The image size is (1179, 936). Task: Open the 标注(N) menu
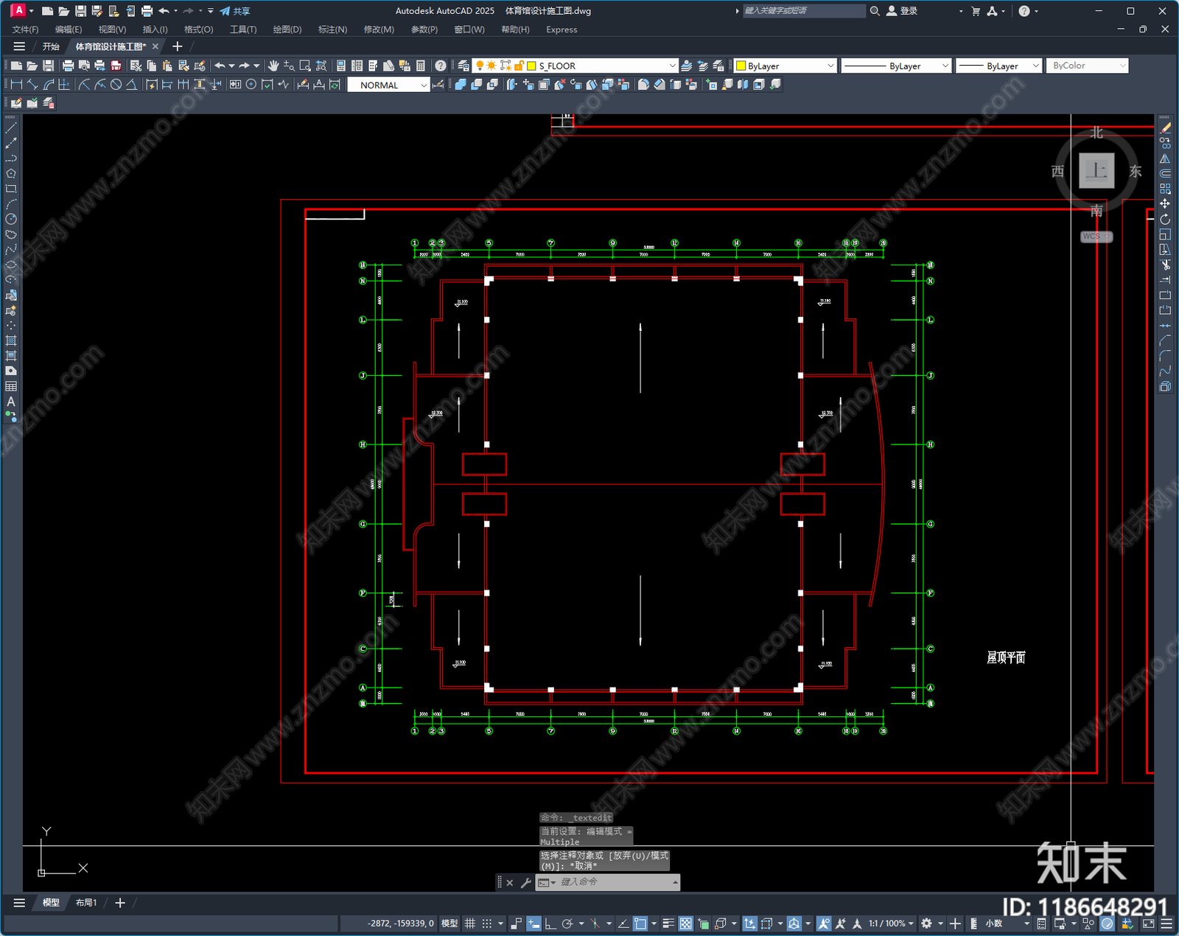click(x=332, y=29)
